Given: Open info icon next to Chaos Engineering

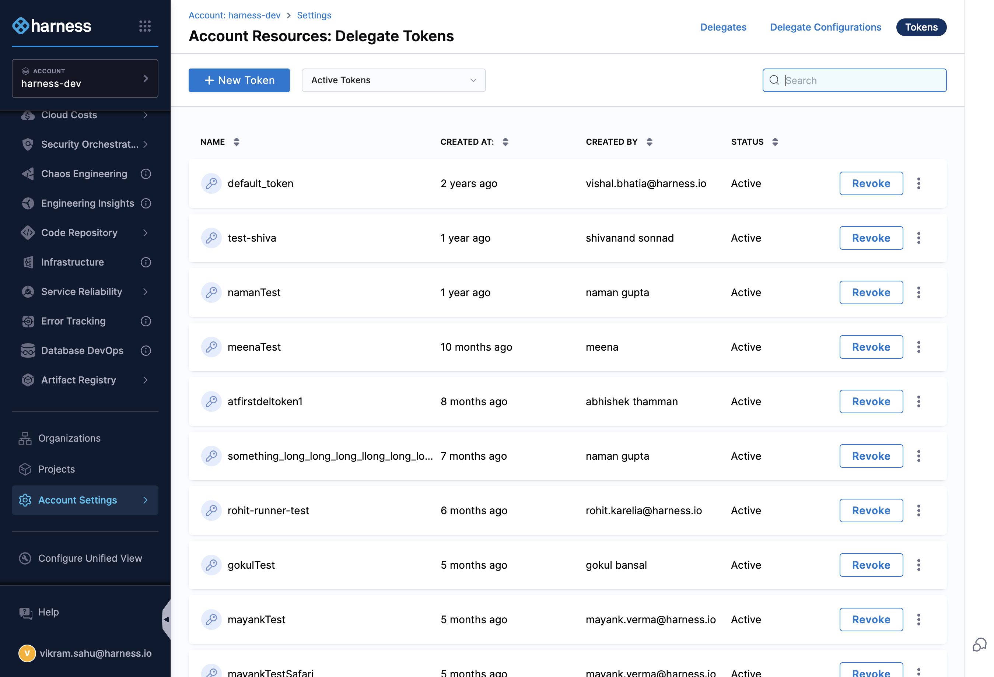Looking at the screenshot, I should [x=146, y=173].
